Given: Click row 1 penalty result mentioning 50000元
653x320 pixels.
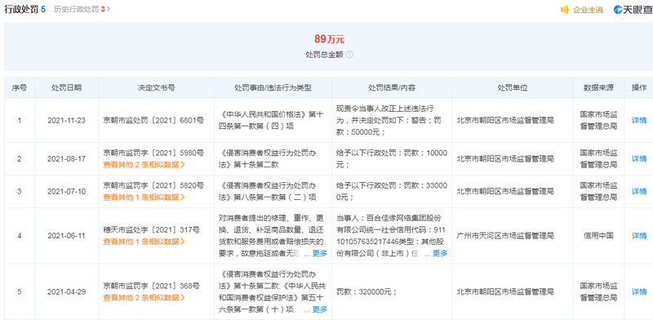Looking at the screenshot, I should point(392,121).
